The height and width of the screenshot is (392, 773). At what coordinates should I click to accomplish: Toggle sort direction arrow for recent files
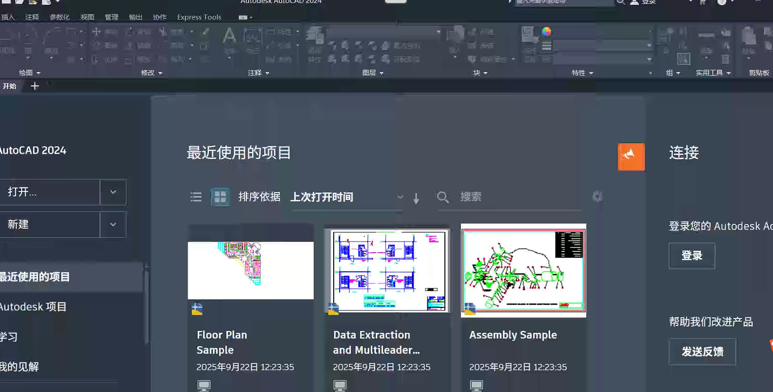pos(416,198)
